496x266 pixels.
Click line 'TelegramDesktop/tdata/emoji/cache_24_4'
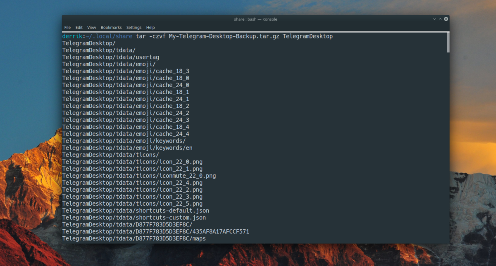[x=126, y=134]
